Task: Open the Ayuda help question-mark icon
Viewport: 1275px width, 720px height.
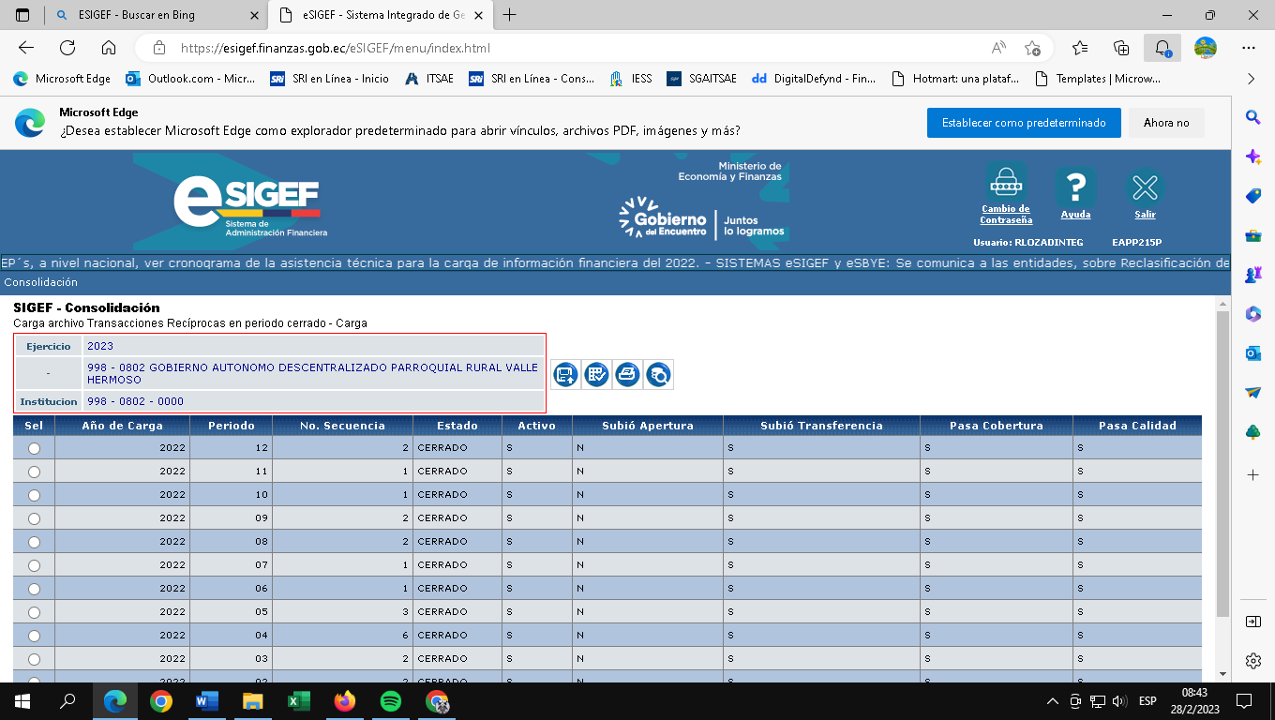Action: tap(1075, 187)
